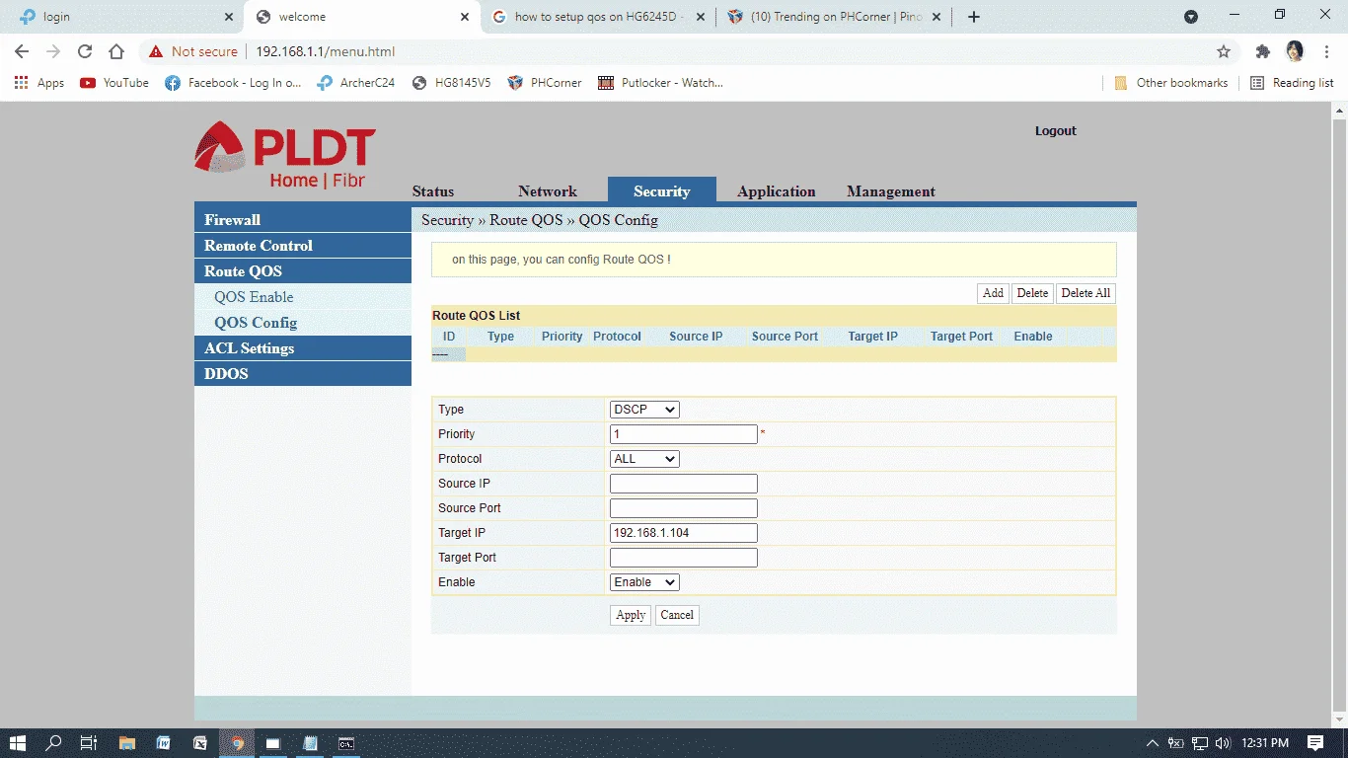Screen dimensions: 1348x758
Task: Open the Putlocker bookmark
Action: [661, 83]
